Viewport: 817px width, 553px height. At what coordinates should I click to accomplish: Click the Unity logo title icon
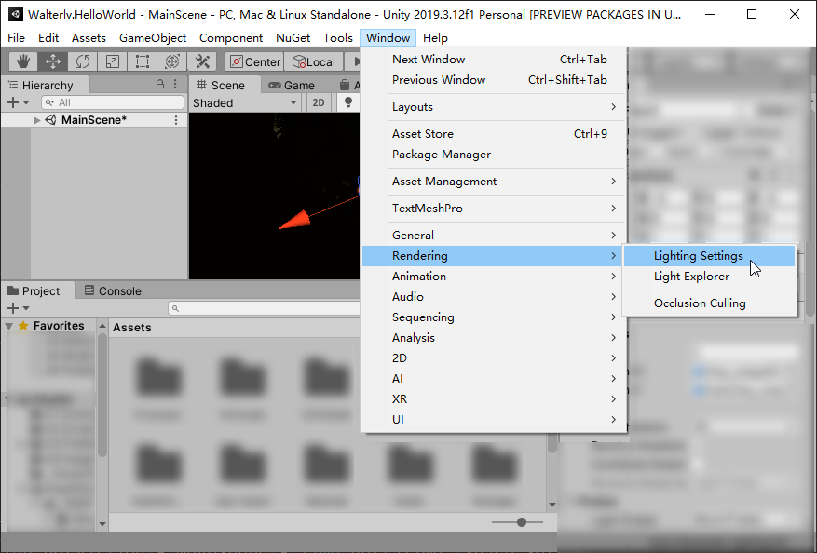click(x=16, y=14)
